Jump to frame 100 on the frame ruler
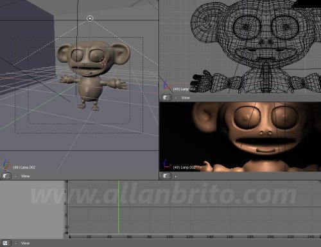Image resolution: width=321 pixels, height=247 pixels. point(169,237)
